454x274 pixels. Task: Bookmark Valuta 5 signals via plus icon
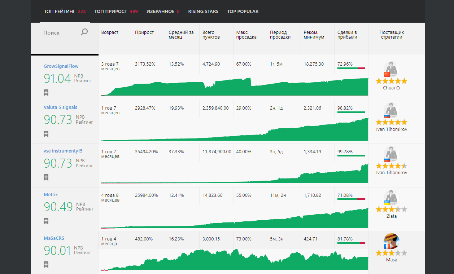tap(46, 134)
